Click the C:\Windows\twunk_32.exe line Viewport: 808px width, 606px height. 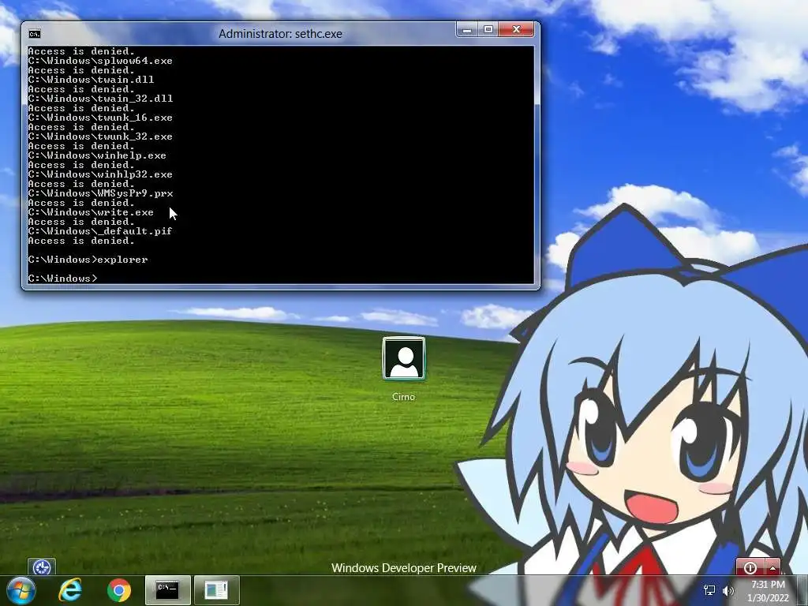pyautogui.click(x=100, y=137)
